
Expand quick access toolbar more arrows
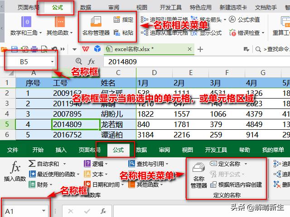(x=63, y=49)
